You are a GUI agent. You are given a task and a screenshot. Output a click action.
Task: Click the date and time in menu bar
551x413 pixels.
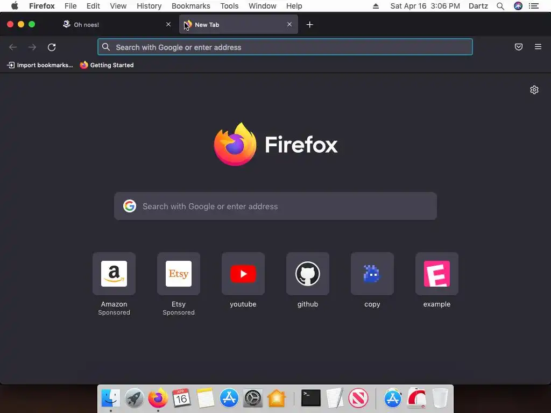tap(425, 6)
